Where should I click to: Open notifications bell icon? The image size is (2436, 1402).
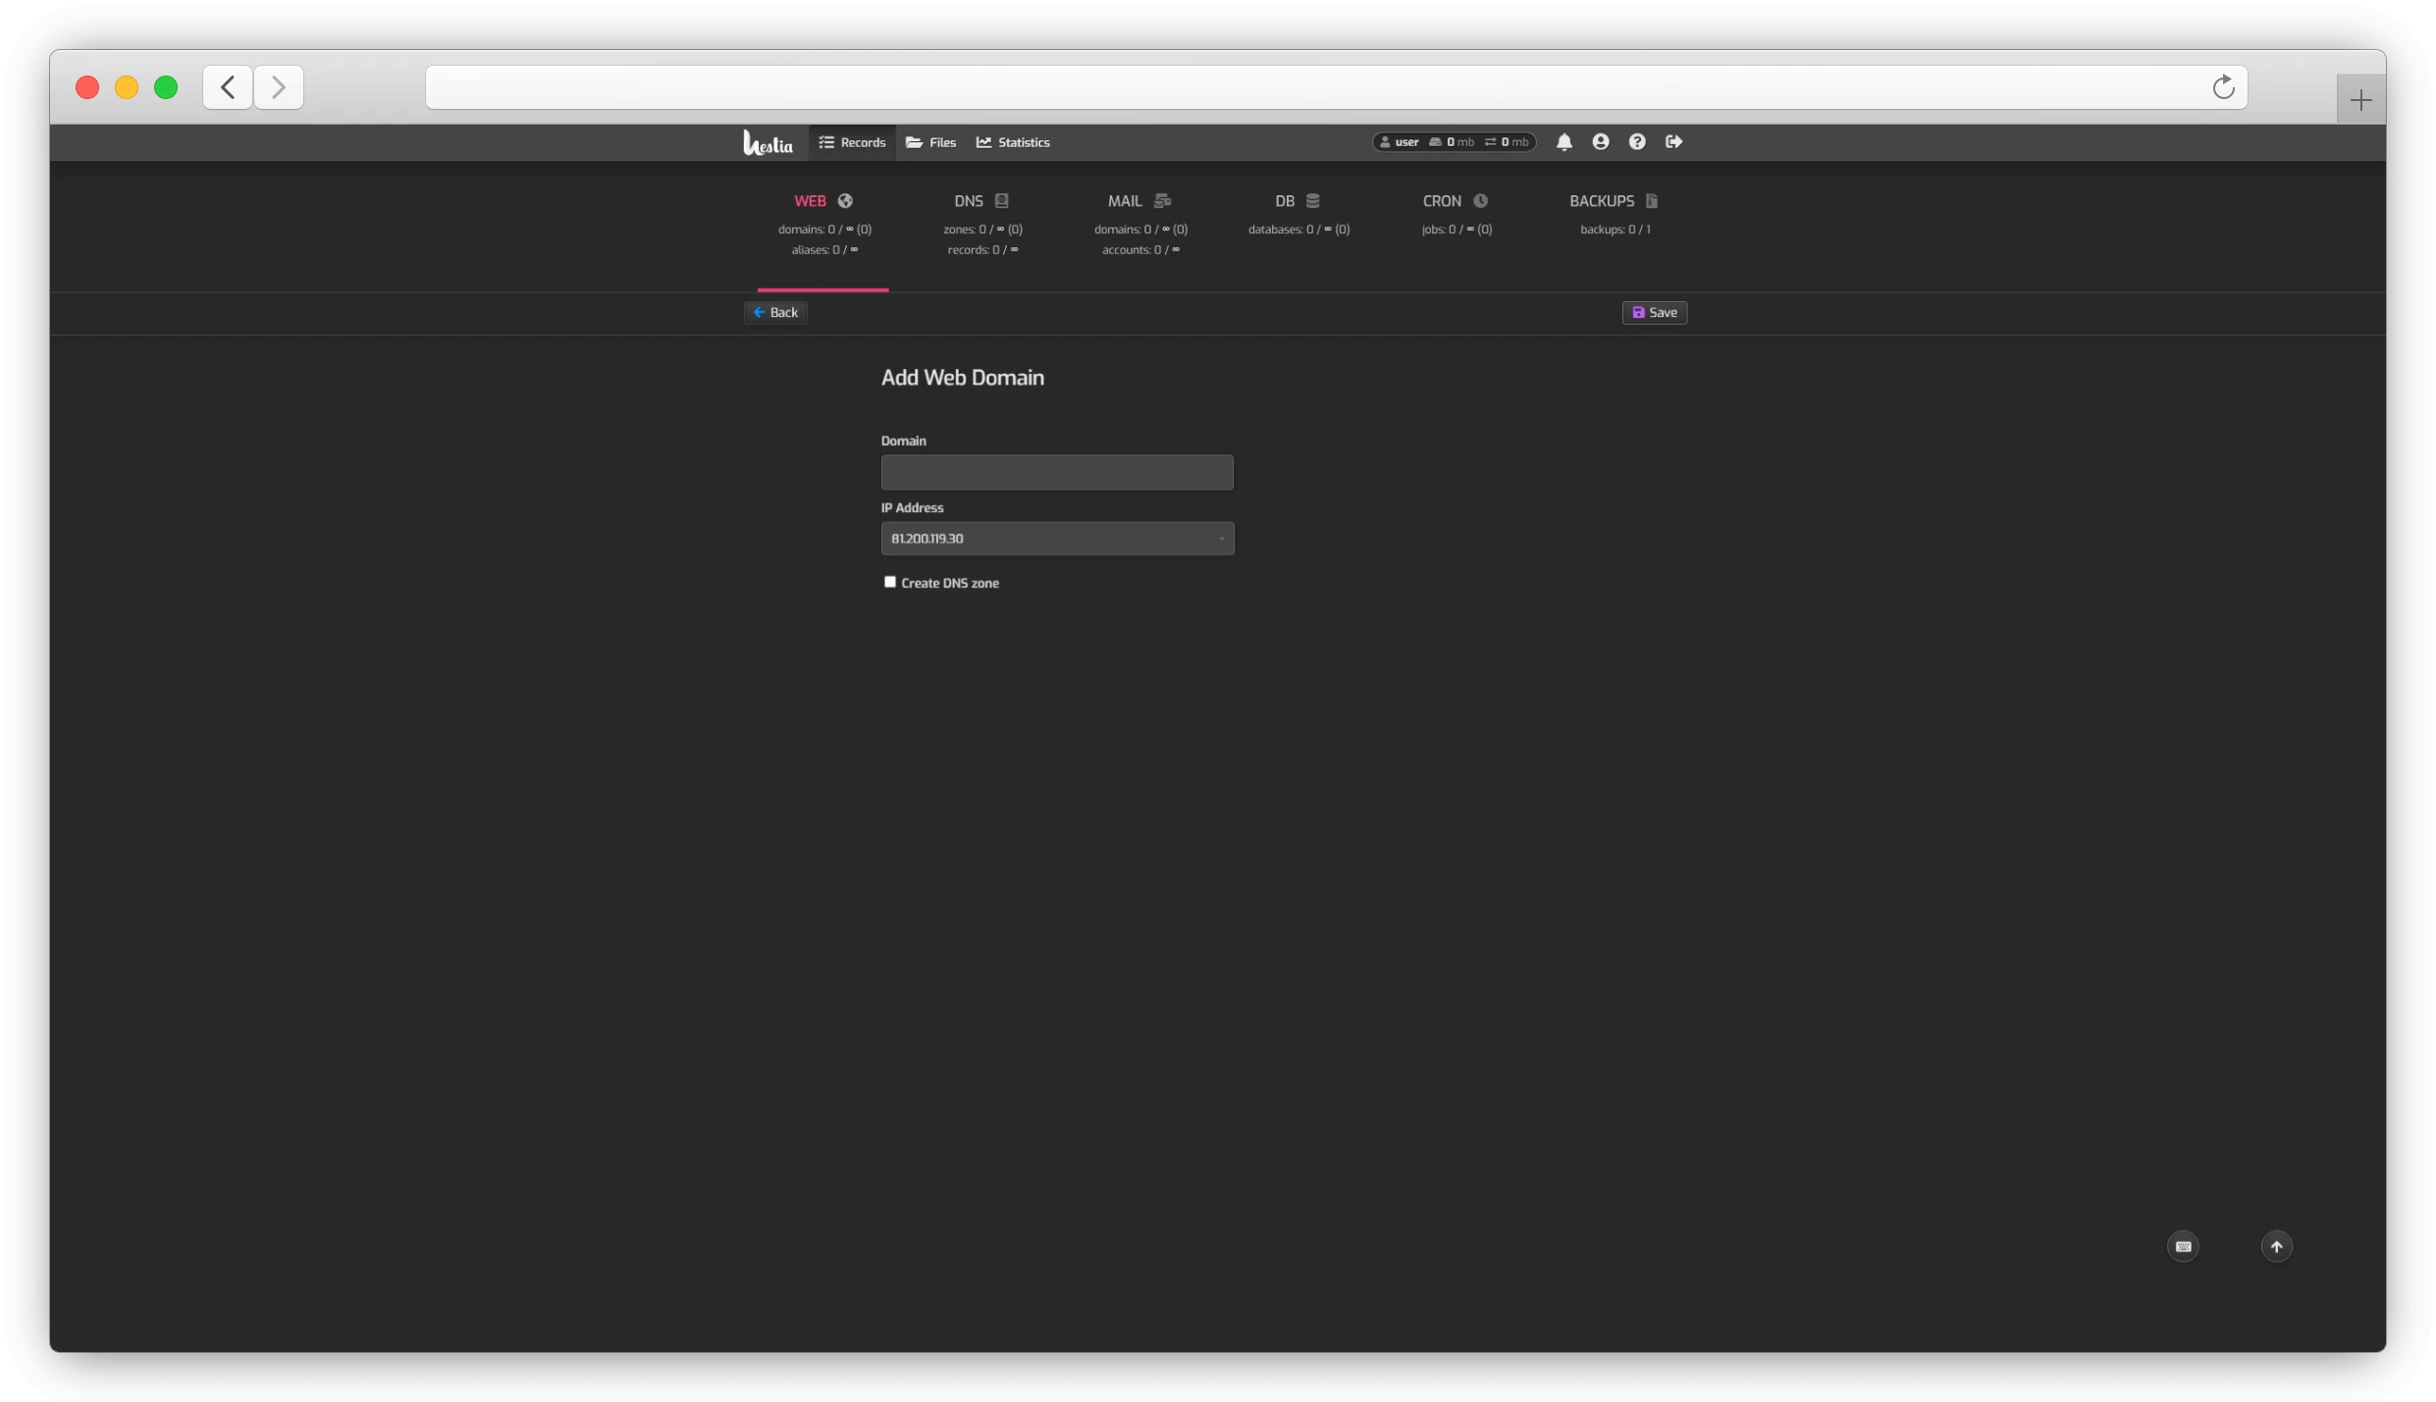click(1564, 142)
